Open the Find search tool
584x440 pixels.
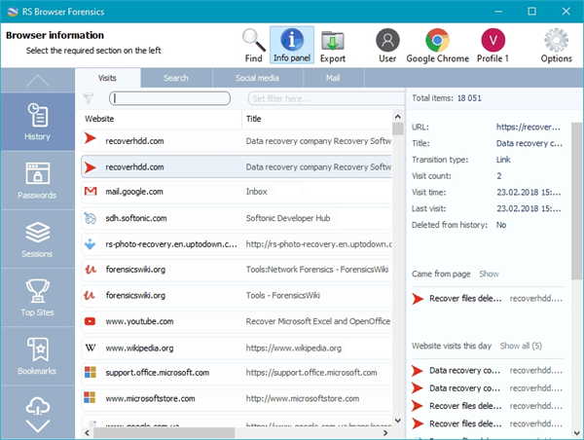tap(253, 45)
